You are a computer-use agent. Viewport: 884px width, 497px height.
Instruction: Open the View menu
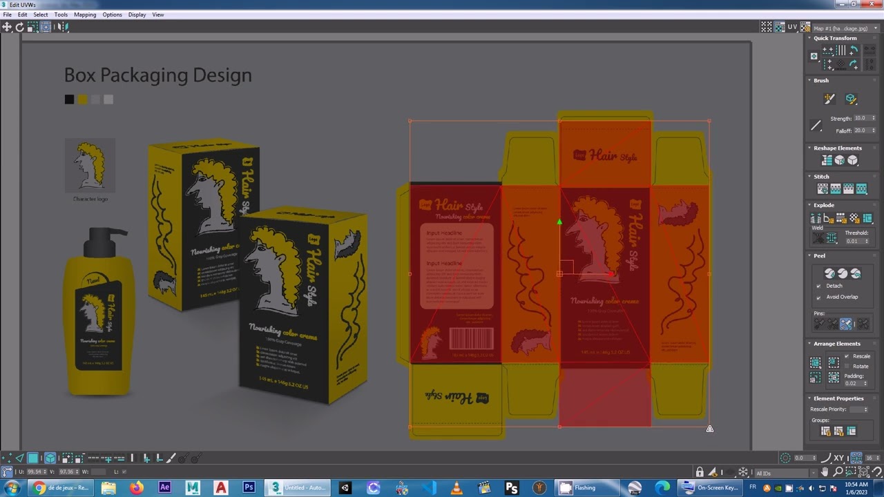(x=158, y=14)
